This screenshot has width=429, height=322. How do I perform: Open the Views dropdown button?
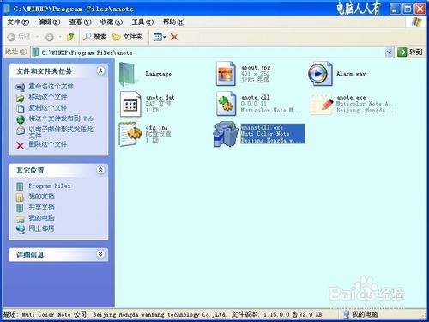(x=160, y=37)
